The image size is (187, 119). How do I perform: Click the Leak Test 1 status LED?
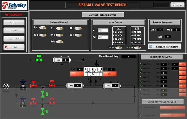(141, 64)
